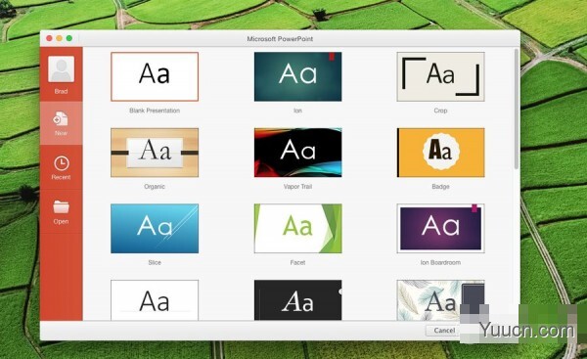Select the New document sidebar icon
587x359 pixels.
[61, 119]
